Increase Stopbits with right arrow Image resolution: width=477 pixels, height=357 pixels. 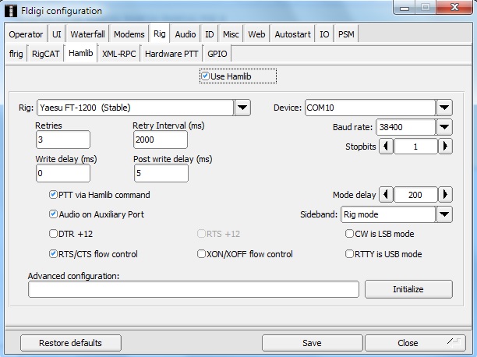[445, 147]
